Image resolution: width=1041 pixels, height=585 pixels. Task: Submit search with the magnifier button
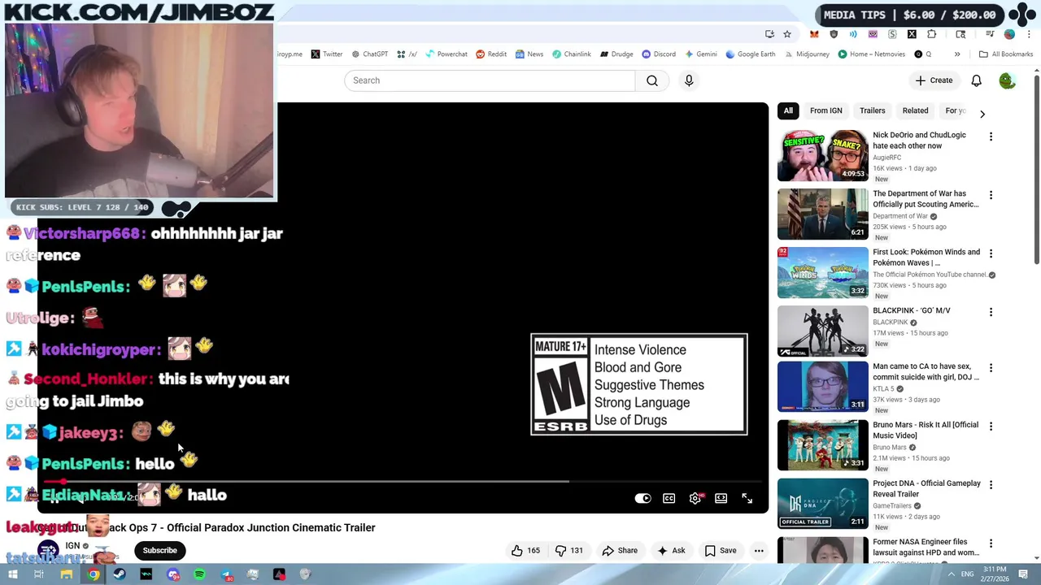click(x=652, y=80)
